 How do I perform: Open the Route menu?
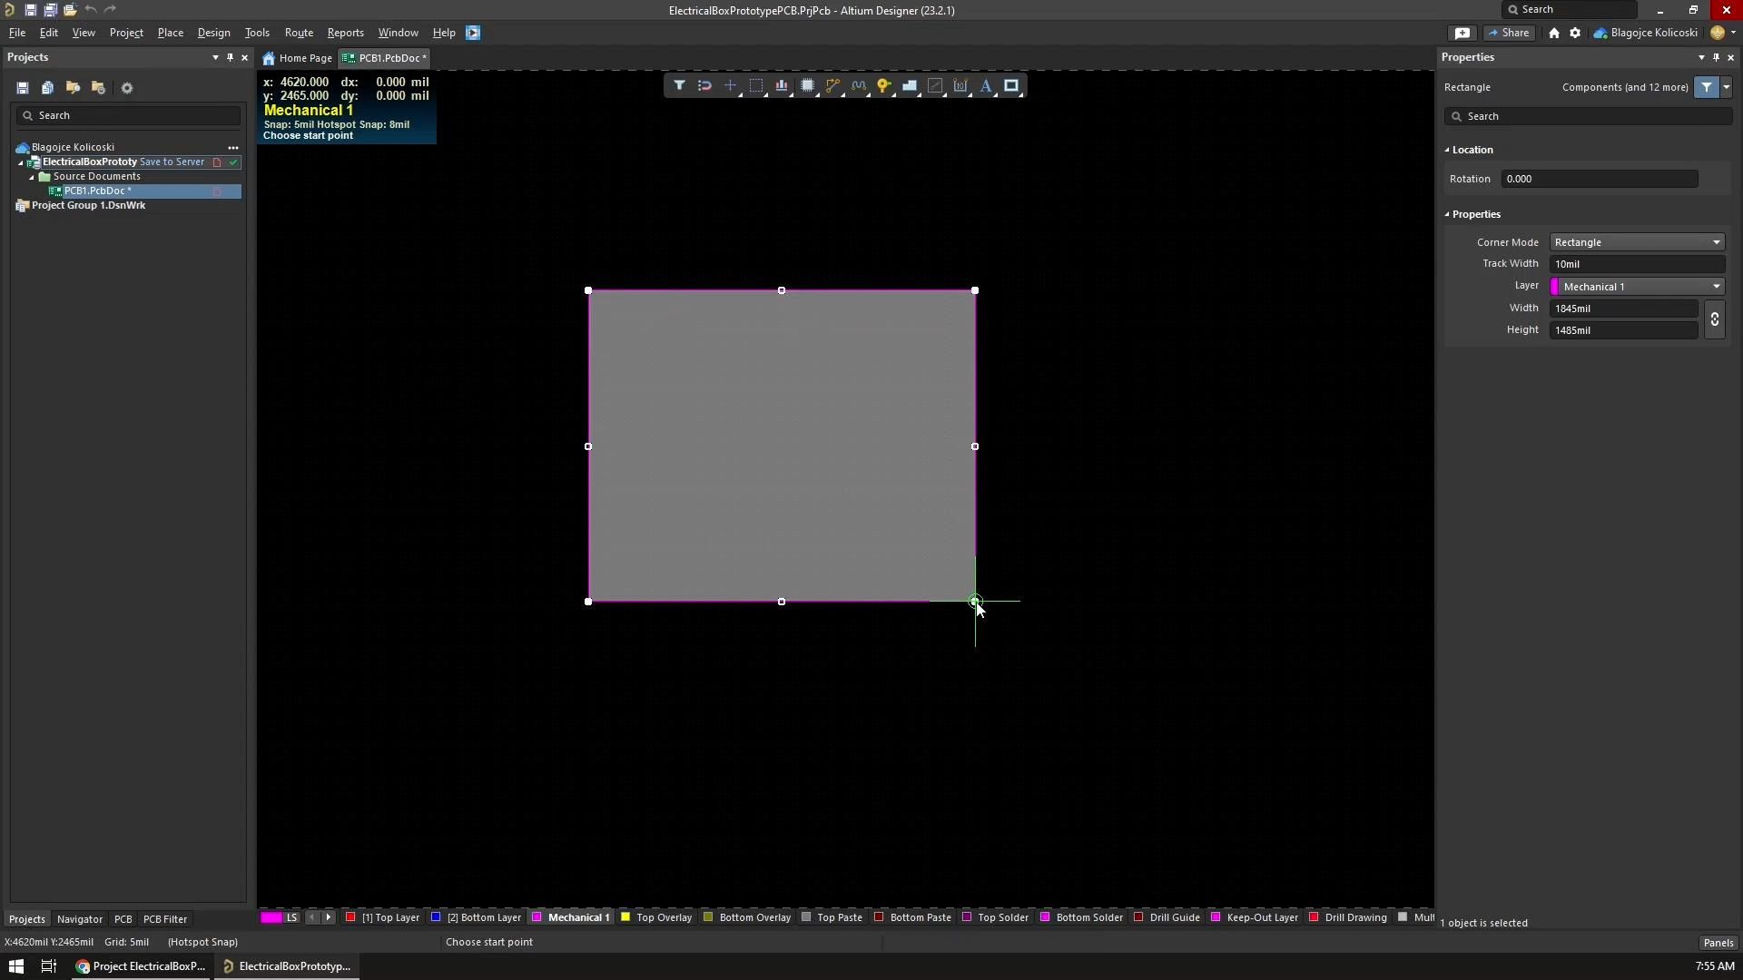[299, 33]
